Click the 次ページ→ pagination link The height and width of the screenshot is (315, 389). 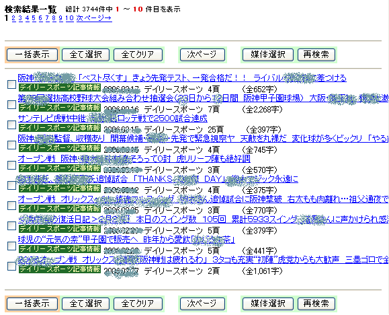tap(94, 18)
